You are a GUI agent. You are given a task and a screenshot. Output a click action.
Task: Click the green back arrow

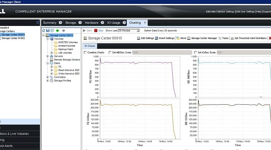tap(57, 31)
